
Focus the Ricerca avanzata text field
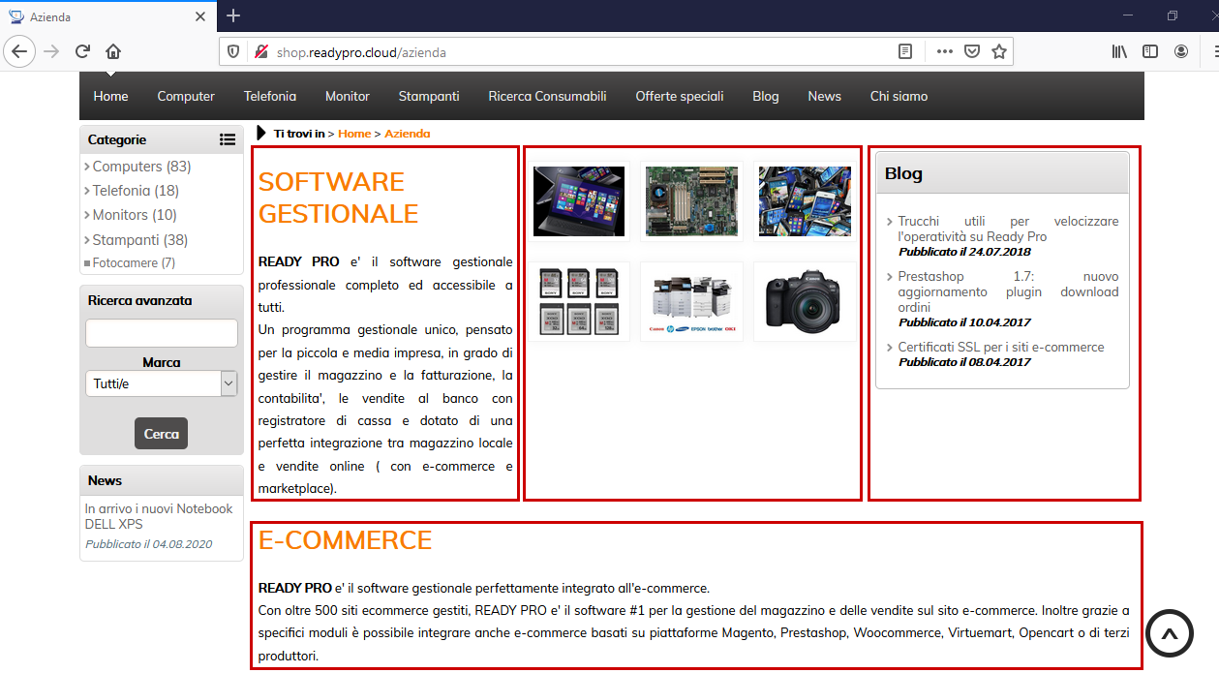coord(161,333)
